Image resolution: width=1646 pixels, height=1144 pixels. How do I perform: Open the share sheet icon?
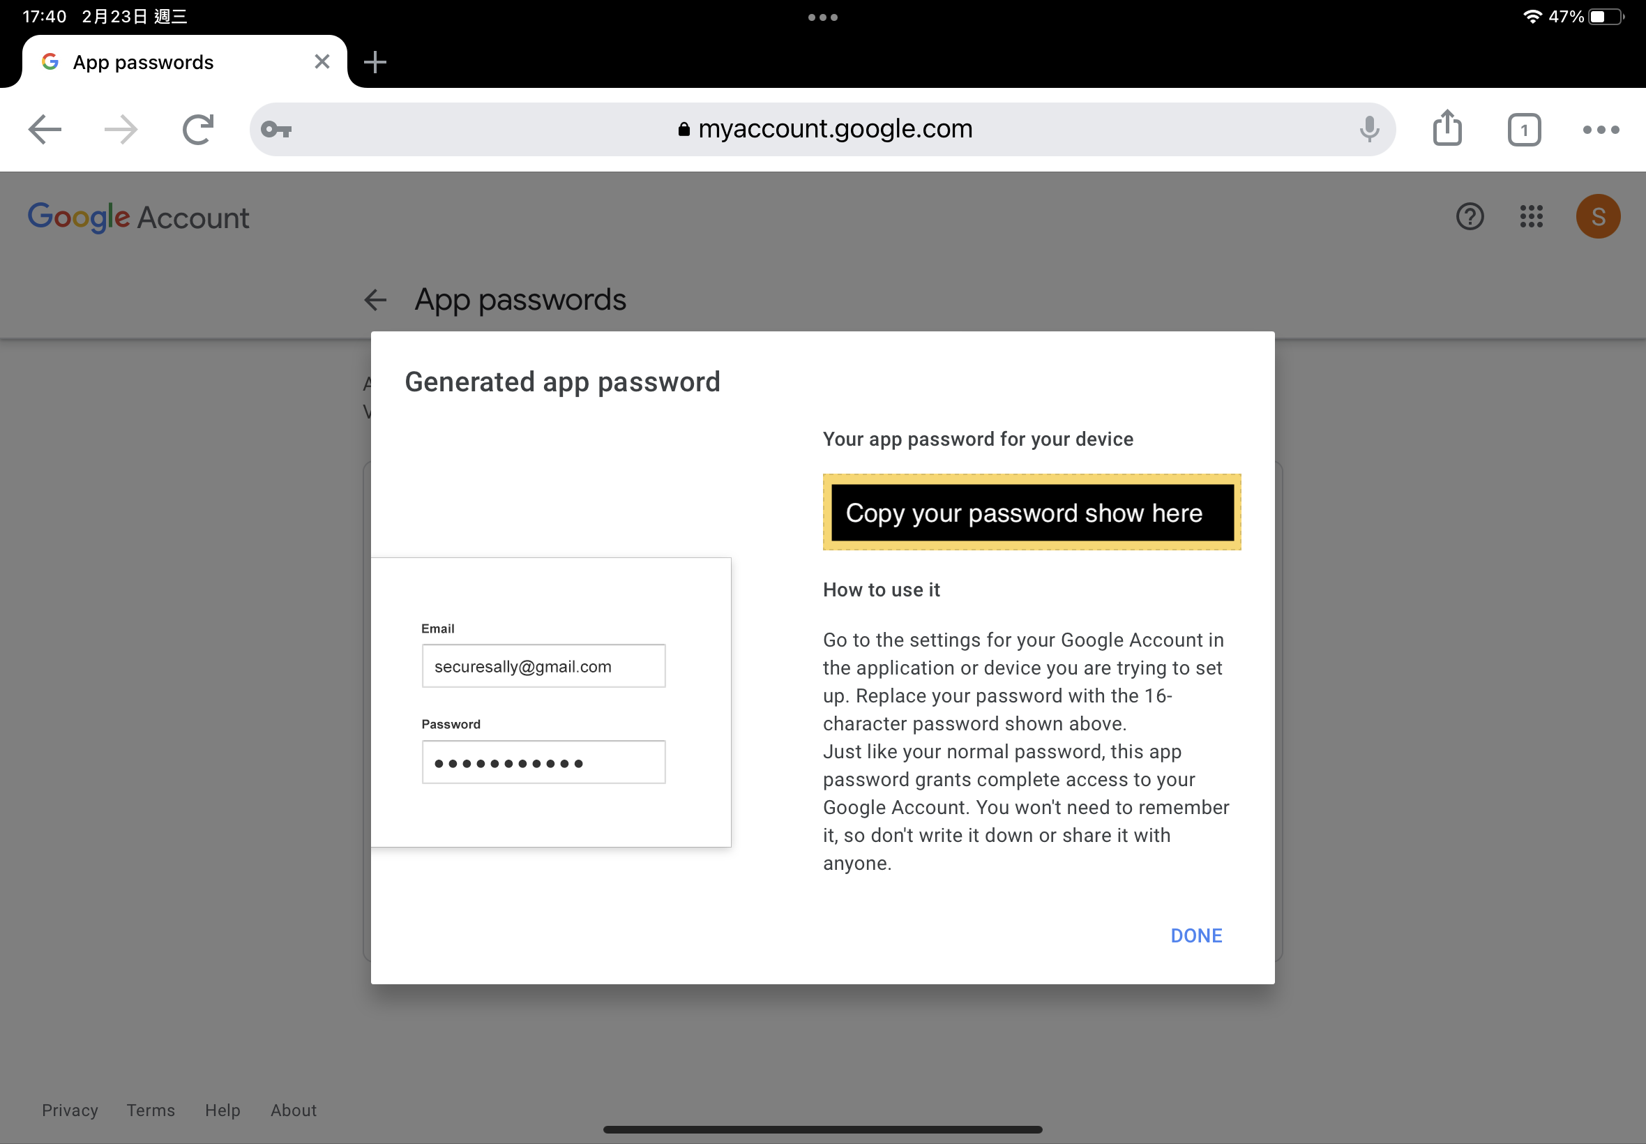[x=1447, y=128]
